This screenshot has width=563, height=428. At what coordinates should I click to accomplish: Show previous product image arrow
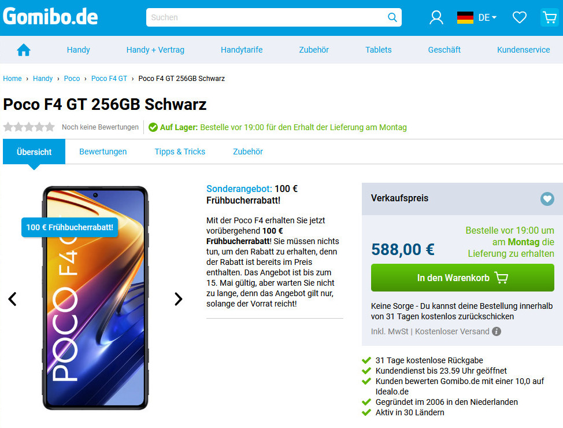pos(13,299)
